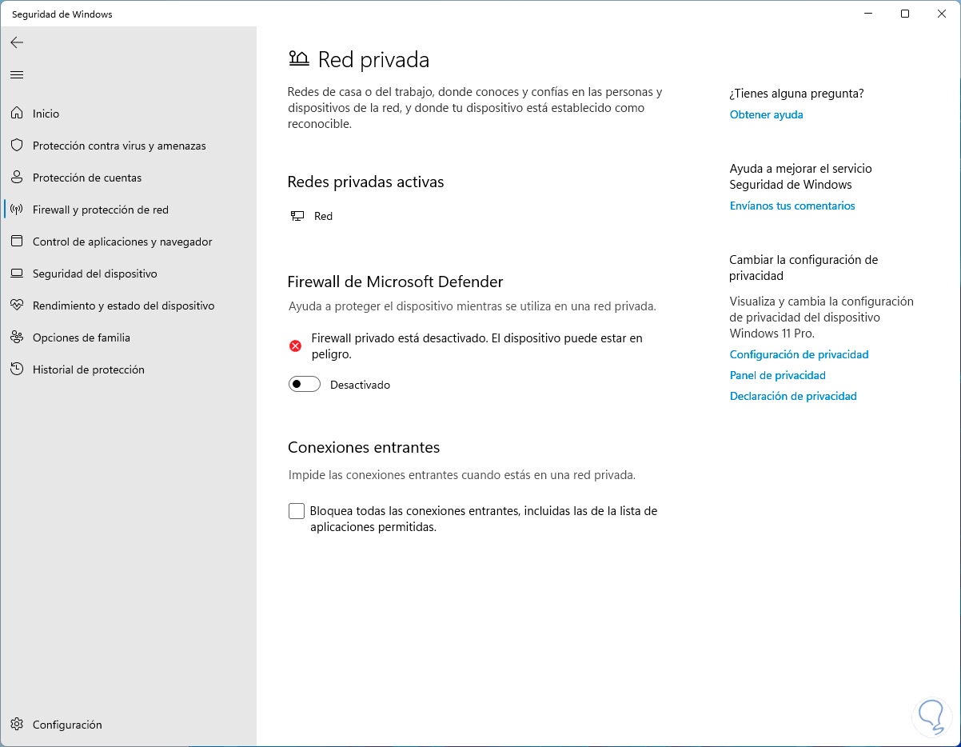Open Opciones de familia

coord(82,338)
